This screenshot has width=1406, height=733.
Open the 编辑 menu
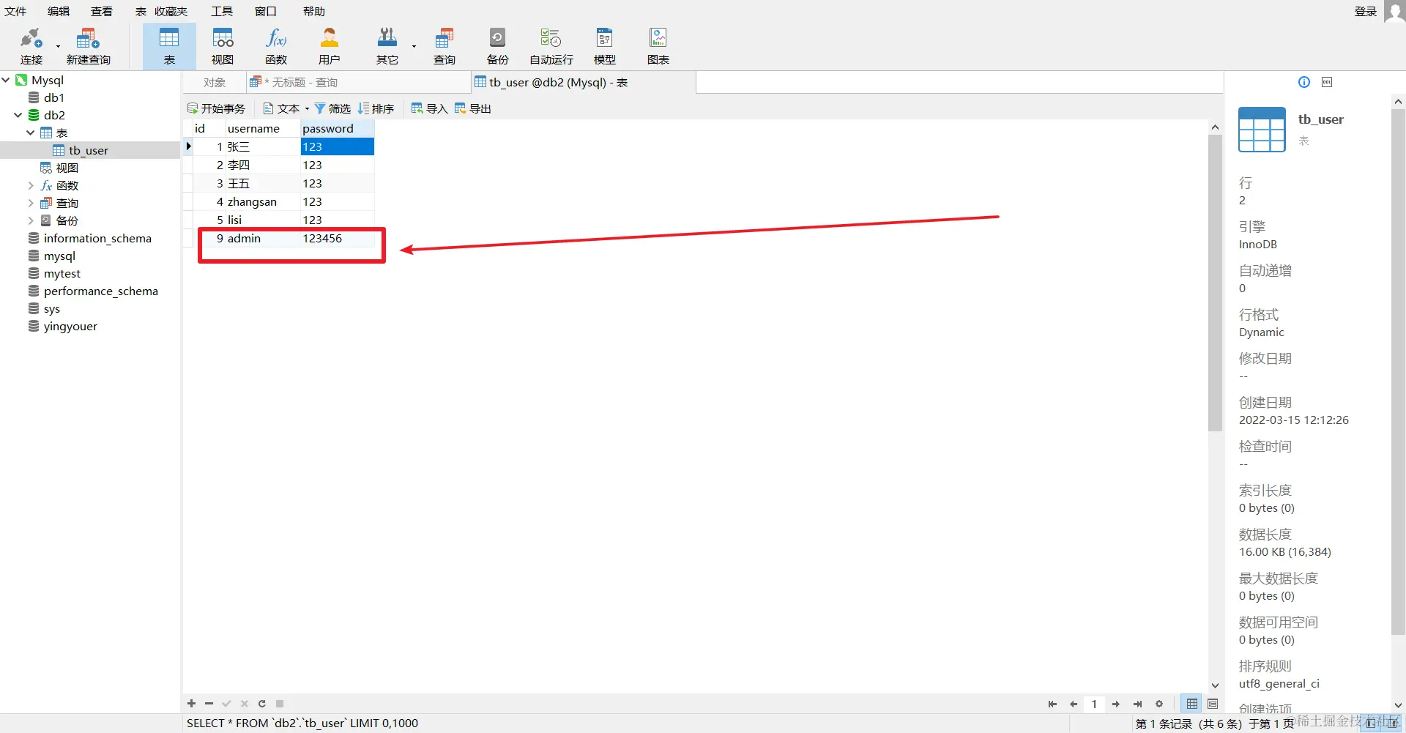tap(59, 11)
